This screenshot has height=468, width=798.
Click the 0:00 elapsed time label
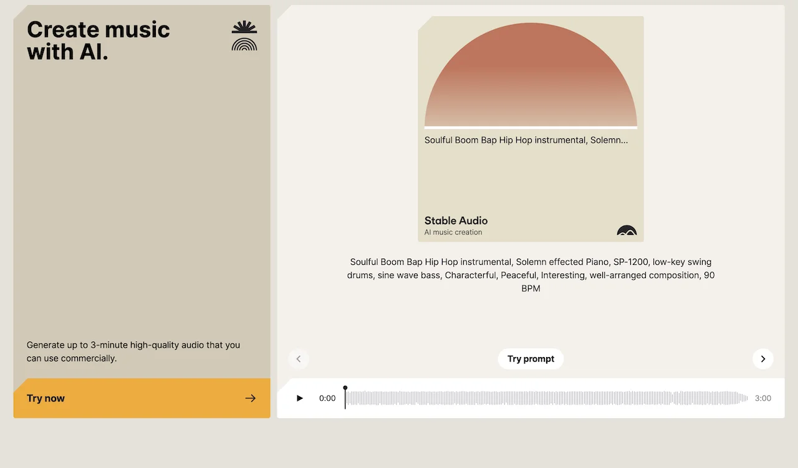tap(327, 398)
